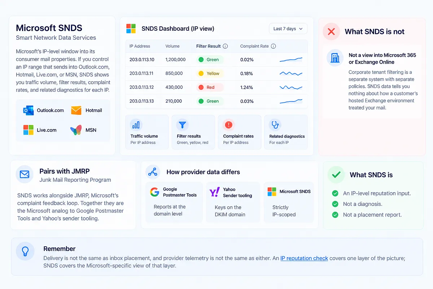The height and width of the screenshot is (289, 433).
Task: Click the Related diagnostics stethoscope icon
Action: click(275, 125)
